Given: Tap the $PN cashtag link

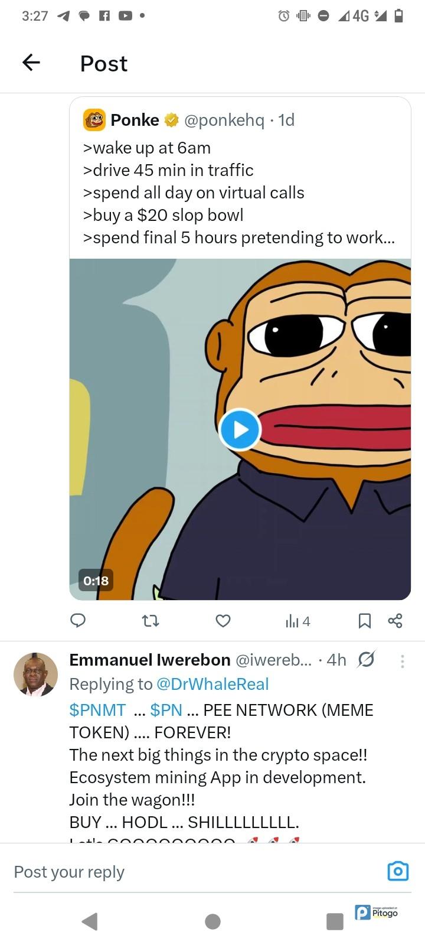Looking at the screenshot, I should coord(166,710).
